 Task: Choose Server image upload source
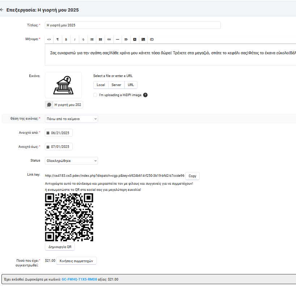pyautogui.click(x=116, y=85)
